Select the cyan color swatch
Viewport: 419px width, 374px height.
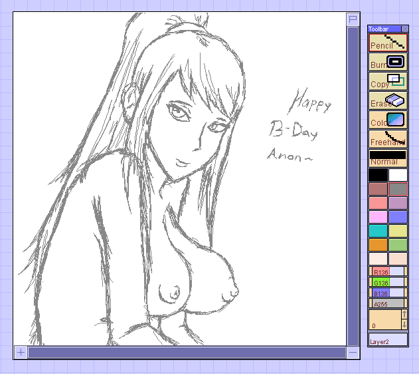point(378,230)
